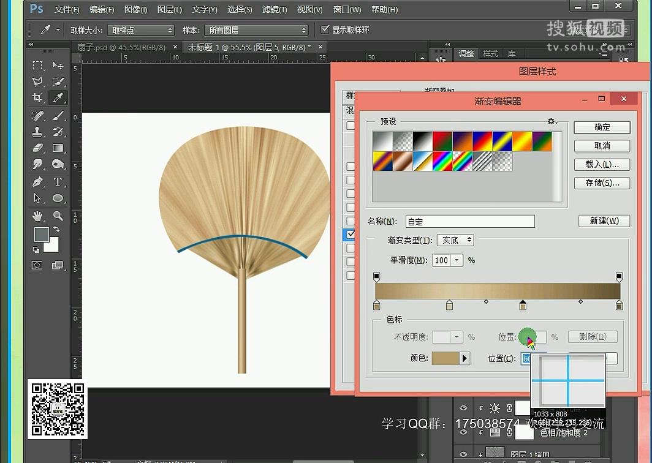652x463 pixels.
Task: Reset default foreground and background colors
Action: pyautogui.click(x=36, y=250)
